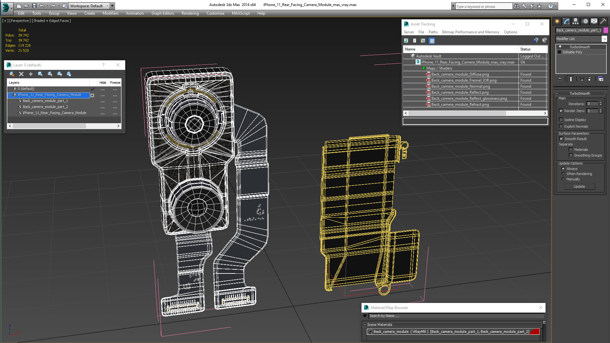Save the scene with the floppy disk icon
The image size is (610, 343).
coord(34,6)
